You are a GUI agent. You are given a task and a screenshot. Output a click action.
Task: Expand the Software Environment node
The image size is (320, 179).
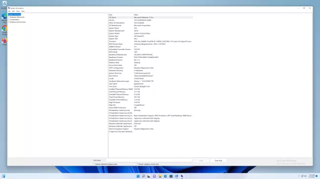[9, 22]
